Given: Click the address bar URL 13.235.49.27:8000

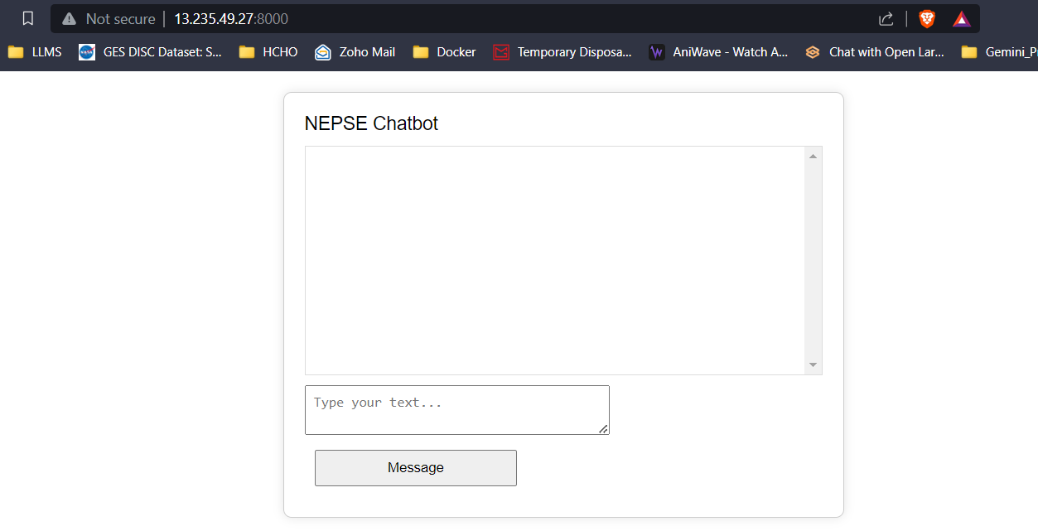Looking at the screenshot, I should click(x=231, y=18).
